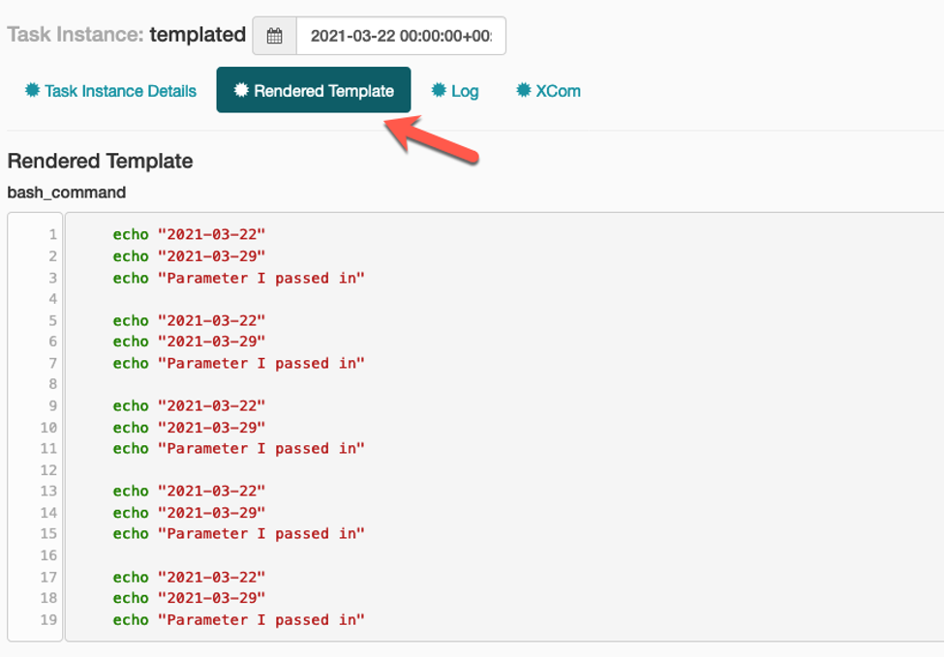Click the burst icon beside XCom
This screenshot has height=657, width=946.
(x=524, y=91)
